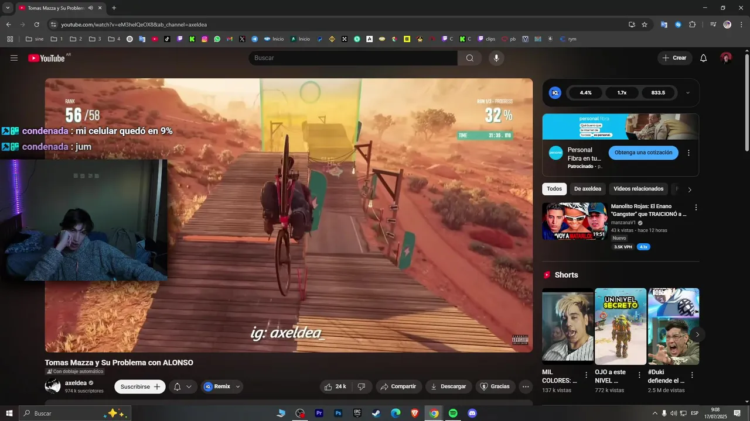Open the Instagram bookmark

point(204,39)
